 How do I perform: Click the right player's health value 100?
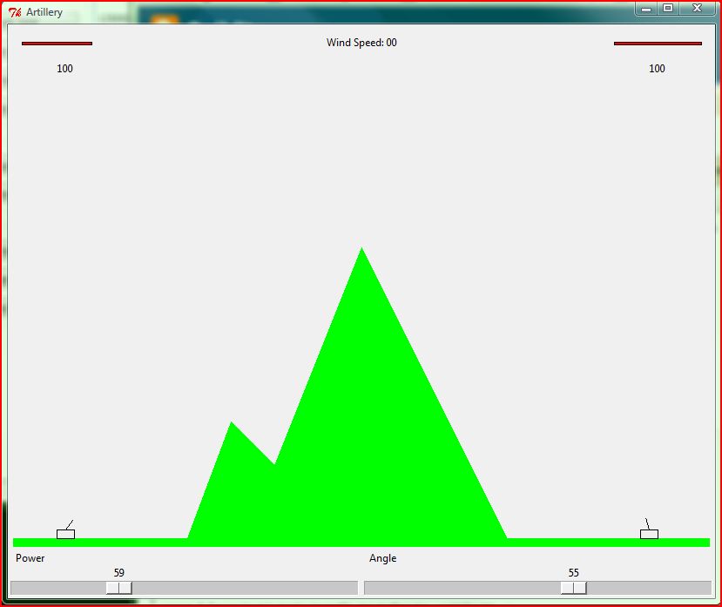[657, 69]
